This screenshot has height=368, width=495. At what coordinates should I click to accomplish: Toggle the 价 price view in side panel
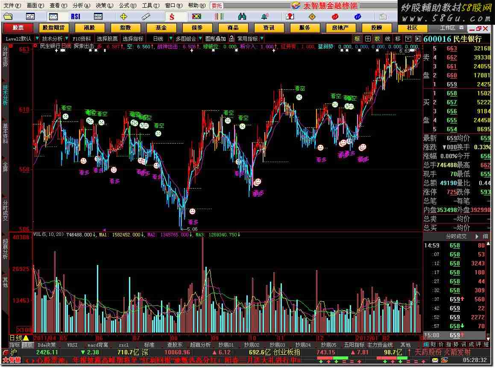[x=441, y=344]
